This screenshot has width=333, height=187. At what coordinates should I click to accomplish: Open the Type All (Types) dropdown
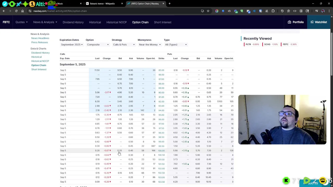click(x=176, y=45)
